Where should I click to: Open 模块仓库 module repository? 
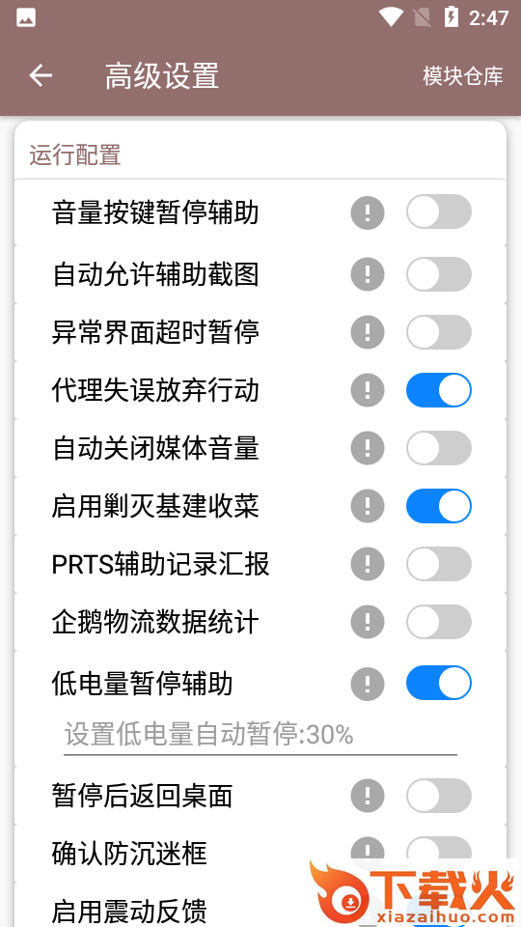click(462, 75)
